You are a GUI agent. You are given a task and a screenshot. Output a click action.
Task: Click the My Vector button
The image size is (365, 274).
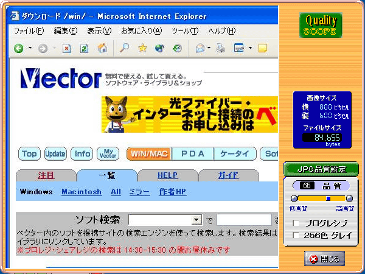point(108,154)
